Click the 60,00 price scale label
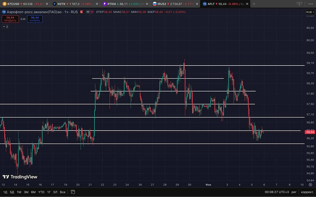Screen dimensions: 316x197 coord(310,40)
